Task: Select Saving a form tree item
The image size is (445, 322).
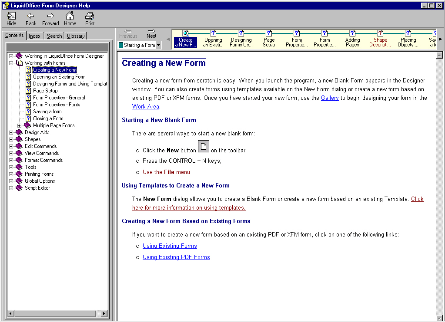Action: tap(47, 112)
